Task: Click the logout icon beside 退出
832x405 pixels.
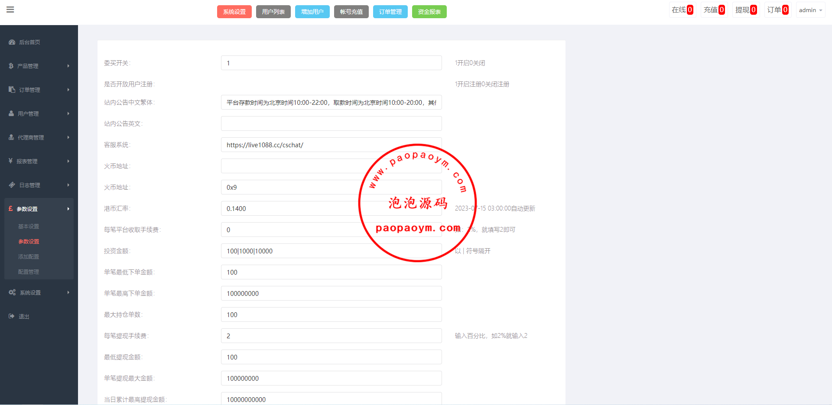Action: (x=12, y=316)
